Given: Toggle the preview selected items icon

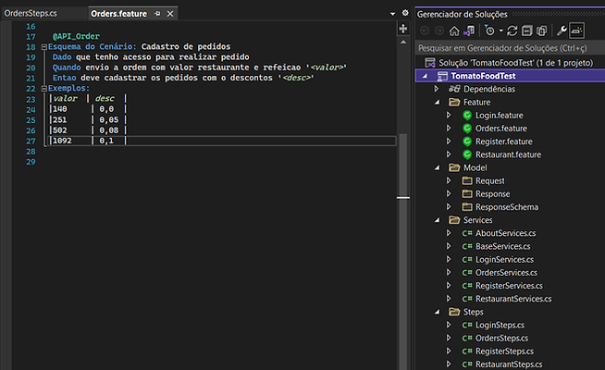Looking at the screenshot, I should [577, 31].
